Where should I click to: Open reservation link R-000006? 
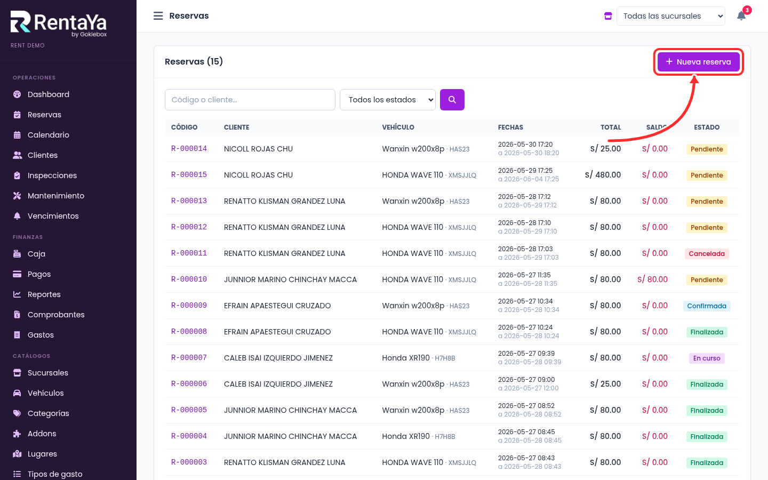(189, 384)
